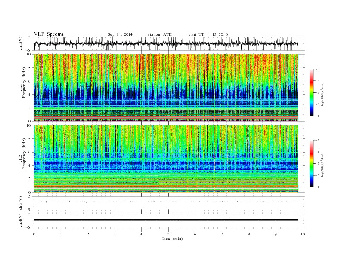Click the time axis tick label "9"
Image resolution: width=341 pixels, height=263 pixels.
coord(276,234)
